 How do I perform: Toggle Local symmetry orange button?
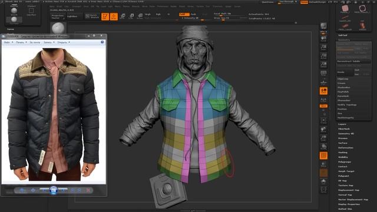pyautogui.click(x=323, y=91)
